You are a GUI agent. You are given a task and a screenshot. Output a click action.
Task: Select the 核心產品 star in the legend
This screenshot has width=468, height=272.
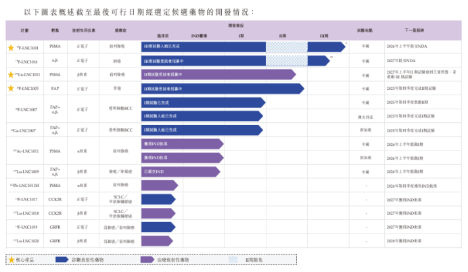click(11, 259)
